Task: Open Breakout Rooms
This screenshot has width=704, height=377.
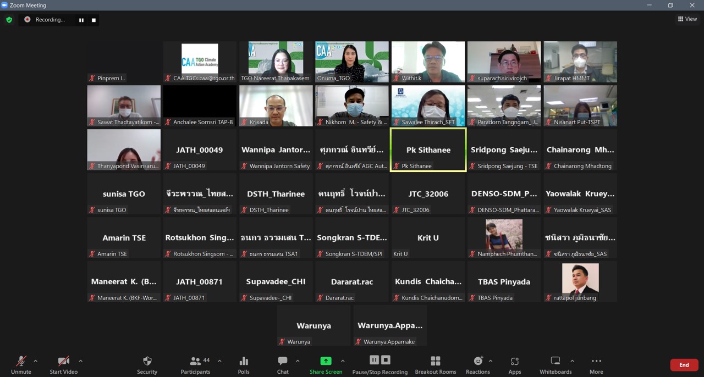Action: pos(435,364)
